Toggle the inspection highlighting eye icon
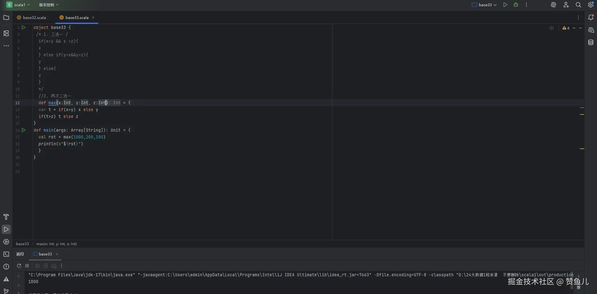Viewport: 597px width, 294px height. click(552, 28)
